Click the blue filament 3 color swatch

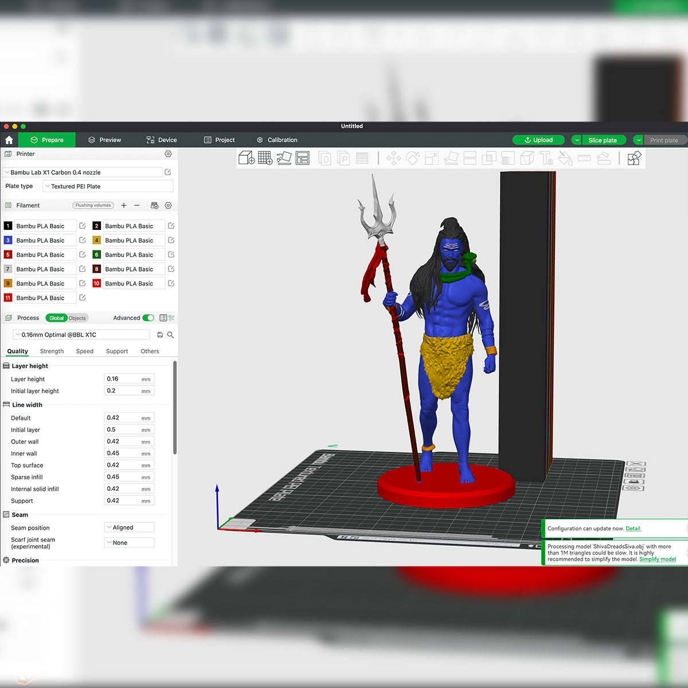[8, 240]
